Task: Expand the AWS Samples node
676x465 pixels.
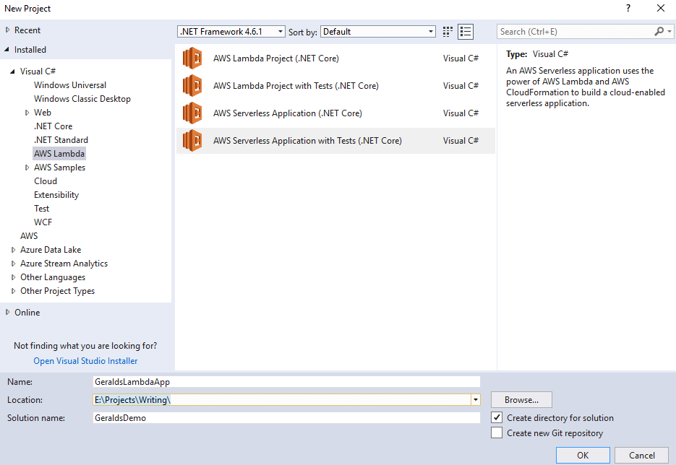Action: click(27, 168)
